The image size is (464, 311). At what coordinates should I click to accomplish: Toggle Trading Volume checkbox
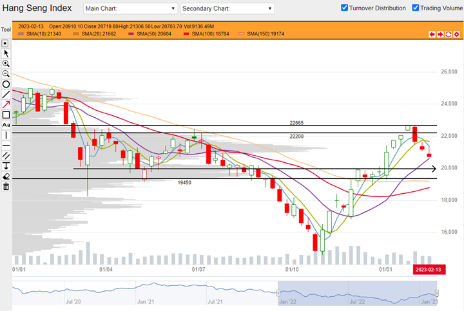(416, 8)
